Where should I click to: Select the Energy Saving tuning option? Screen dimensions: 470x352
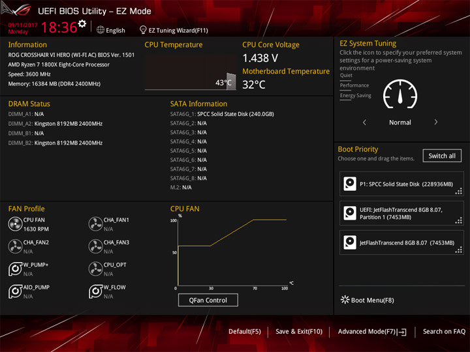[356, 95]
